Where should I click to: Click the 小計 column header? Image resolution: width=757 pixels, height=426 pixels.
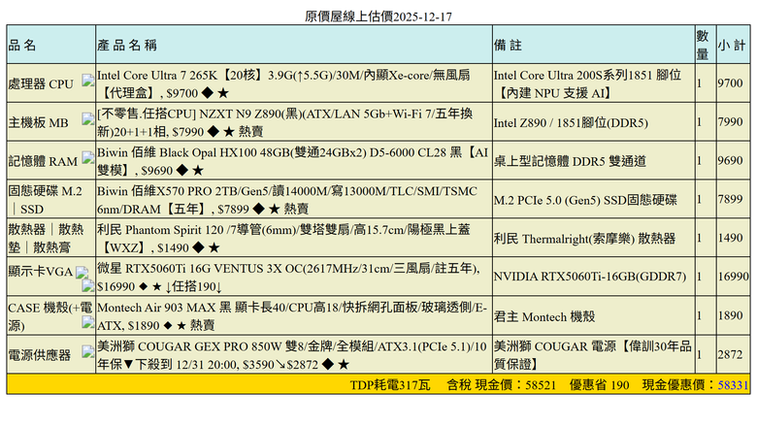[732, 46]
